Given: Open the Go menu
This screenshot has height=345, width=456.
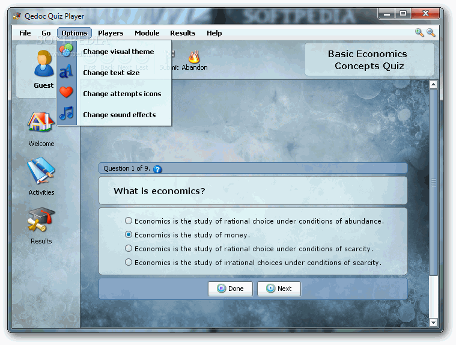Looking at the screenshot, I should click(46, 33).
